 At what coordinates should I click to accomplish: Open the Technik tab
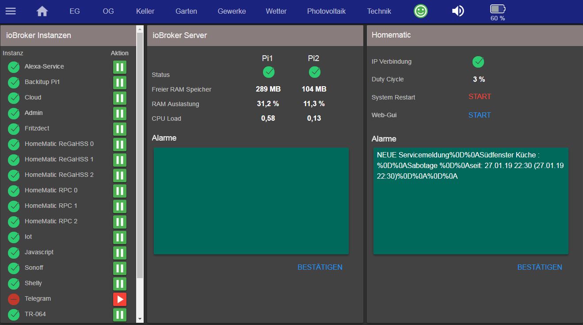tap(379, 11)
